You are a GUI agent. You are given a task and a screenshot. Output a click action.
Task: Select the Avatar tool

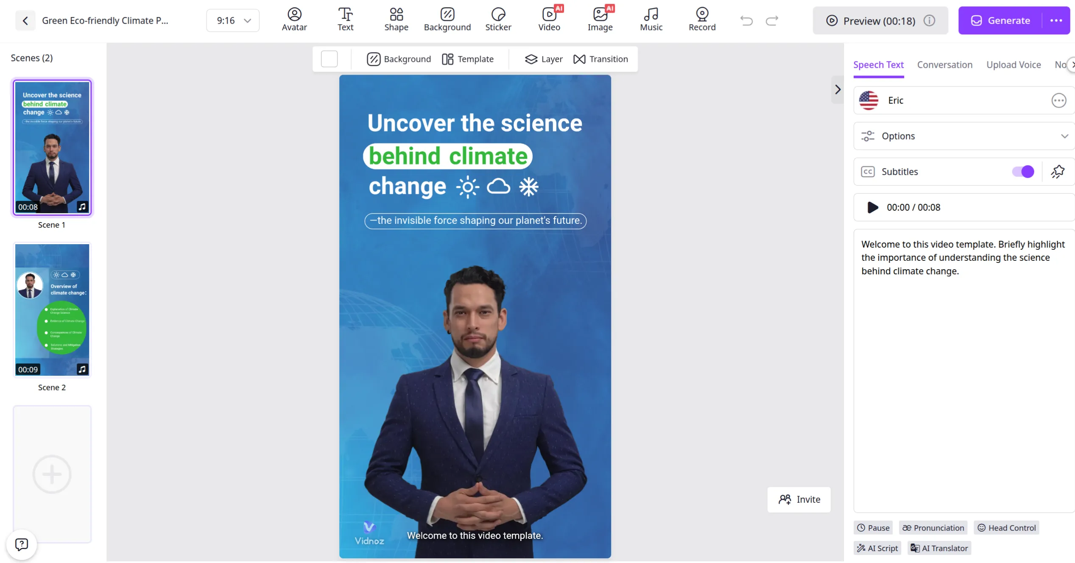tap(294, 20)
